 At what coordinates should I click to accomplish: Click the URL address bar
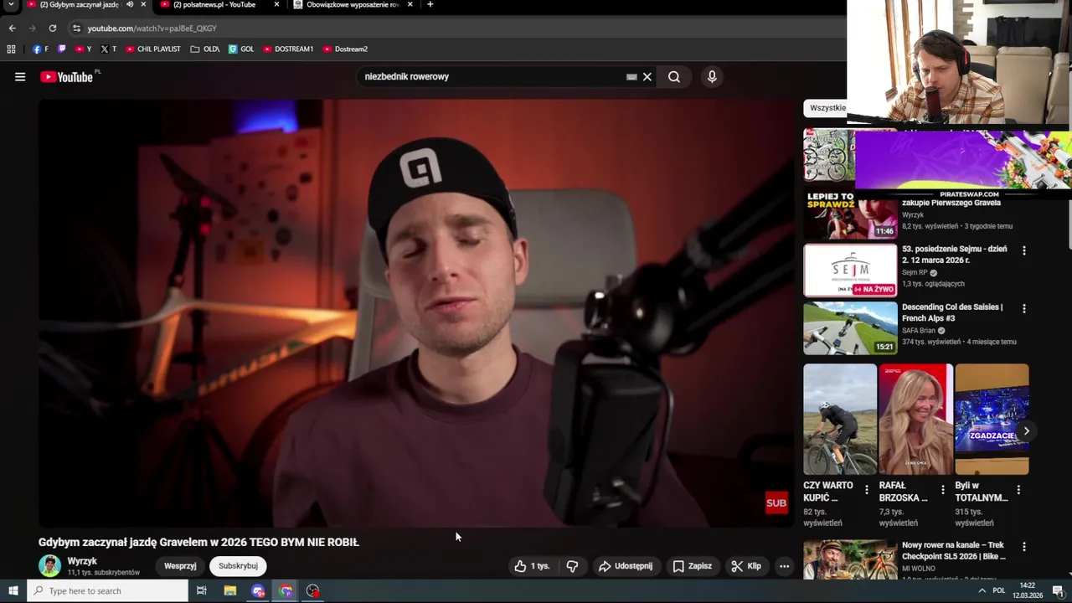(x=452, y=28)
